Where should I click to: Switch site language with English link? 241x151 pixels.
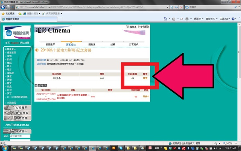pos(15,43)
